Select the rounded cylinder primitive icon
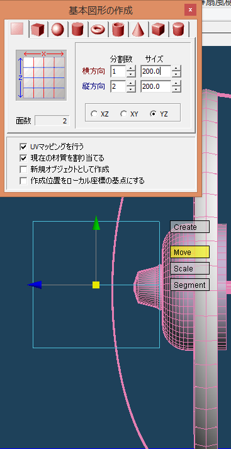The width and height of the screenshot is (231, 449). tap(178, 29)
